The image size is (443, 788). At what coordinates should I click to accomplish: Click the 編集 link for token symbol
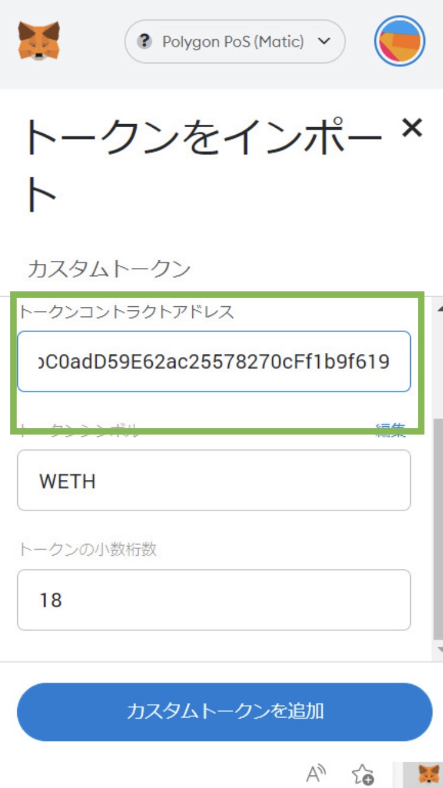coord(390,429)
